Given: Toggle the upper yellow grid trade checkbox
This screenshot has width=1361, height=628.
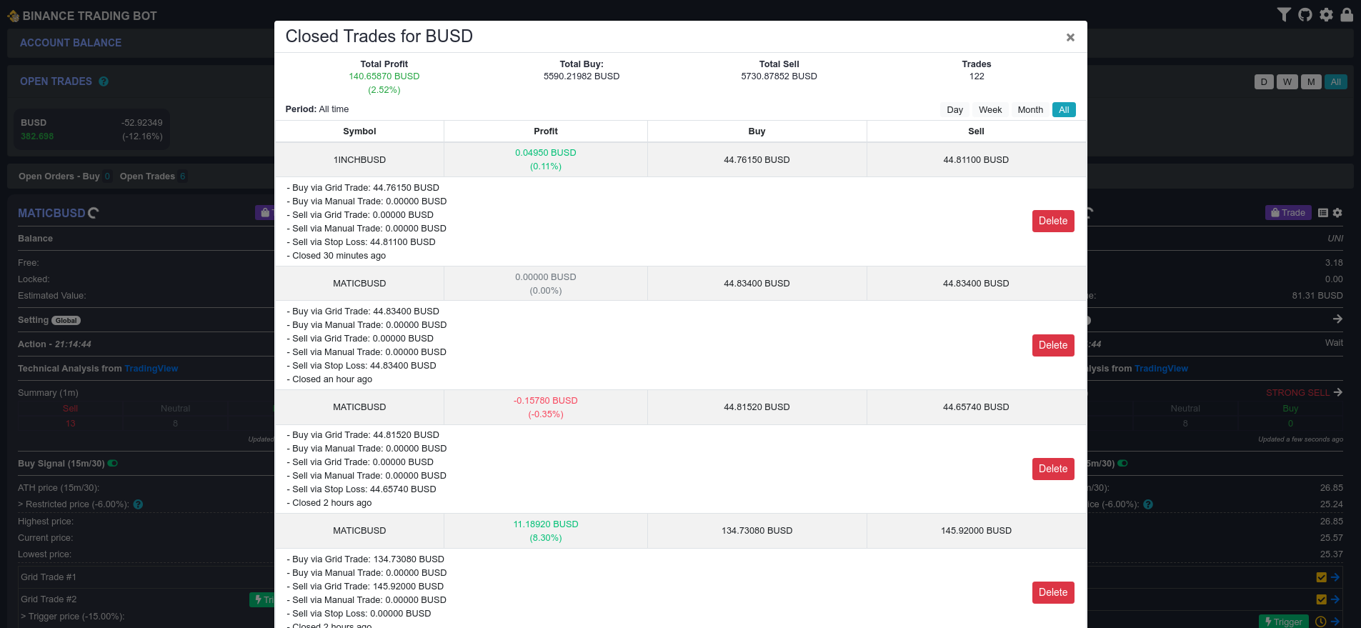Looking at the screenshot, I should point(1321,577).
